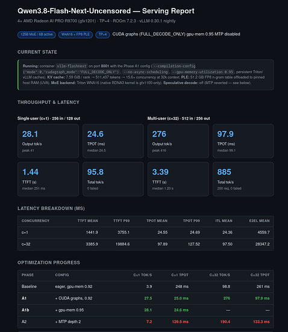Click the '+ MTP depth 2' config cell
Viewport: 288px width, 332px height.
[x=68, y=322]
